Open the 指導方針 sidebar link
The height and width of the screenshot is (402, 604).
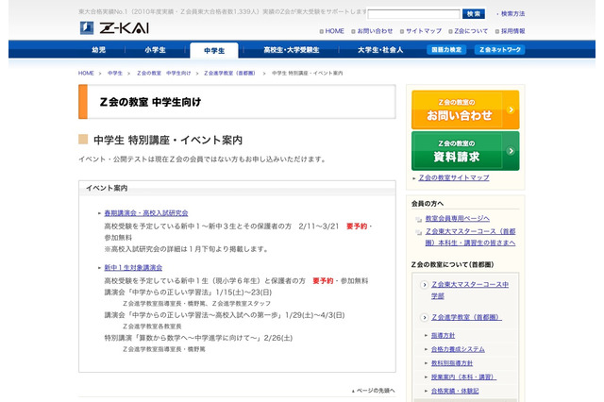(x=443, y=335)
